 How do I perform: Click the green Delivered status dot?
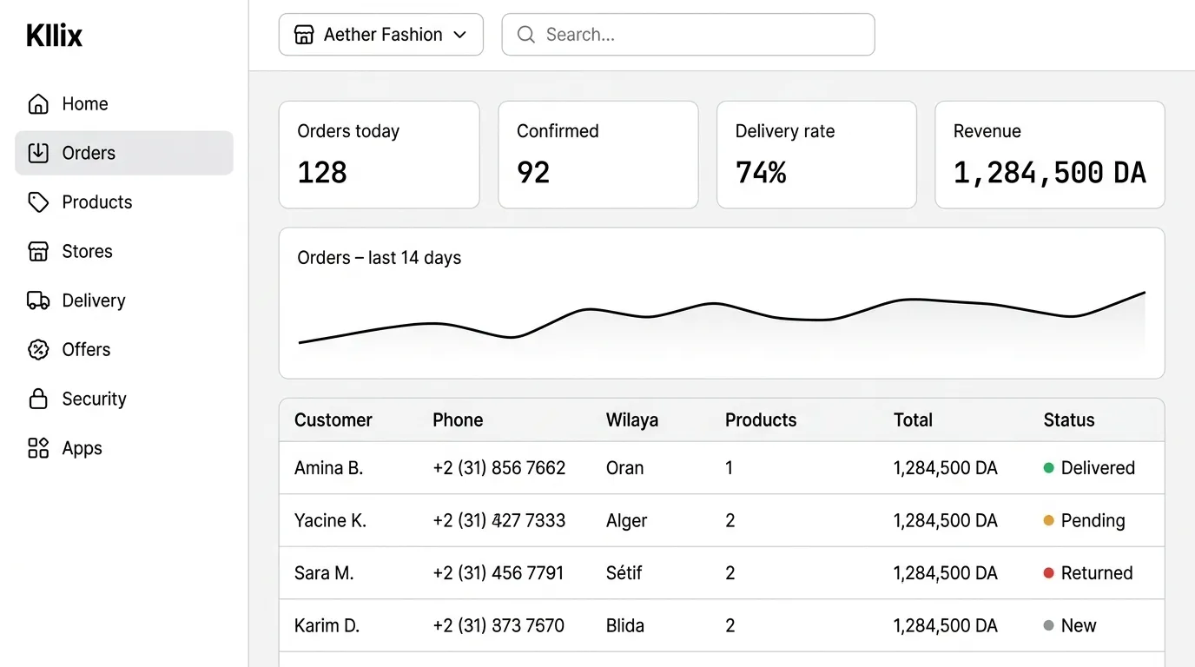coord(1048,468)
